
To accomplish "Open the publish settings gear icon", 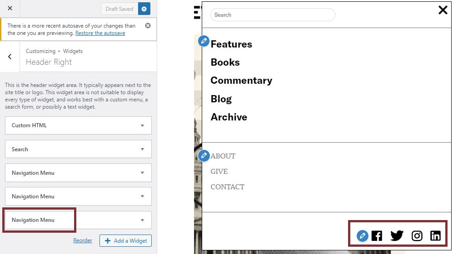I will (144, 9).
